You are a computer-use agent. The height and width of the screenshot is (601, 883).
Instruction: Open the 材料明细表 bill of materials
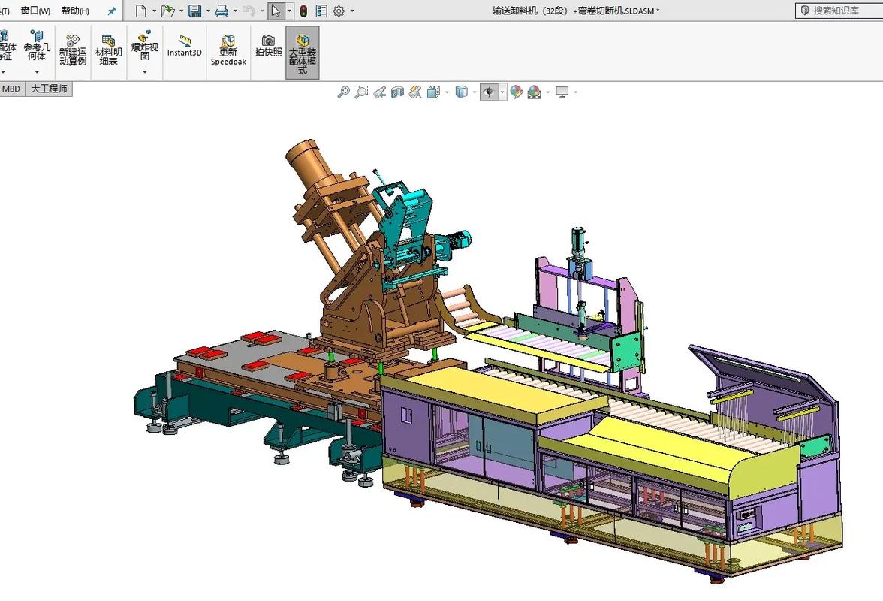(108, 50)
